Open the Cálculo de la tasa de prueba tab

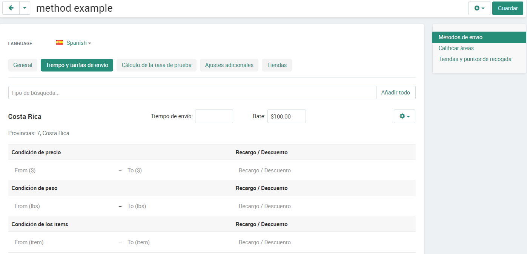(156, 65)
